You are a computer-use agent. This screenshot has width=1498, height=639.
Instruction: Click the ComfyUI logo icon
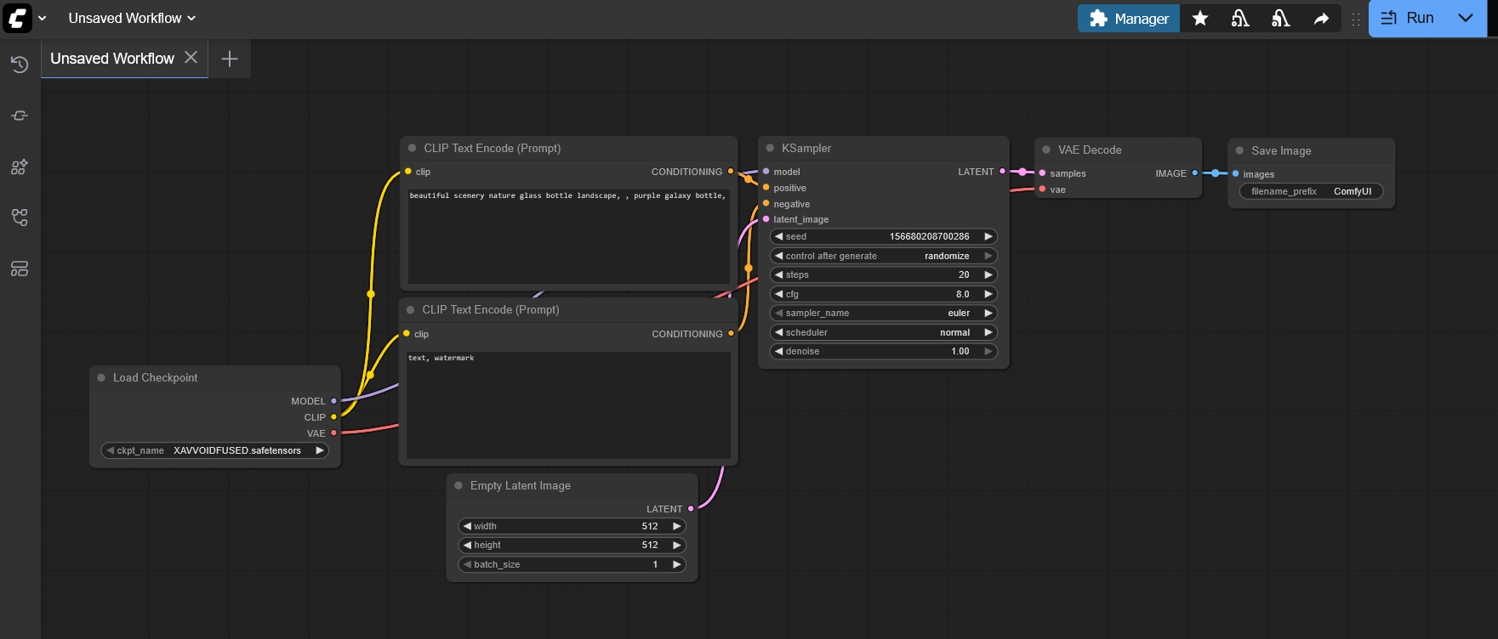point(17,18)
